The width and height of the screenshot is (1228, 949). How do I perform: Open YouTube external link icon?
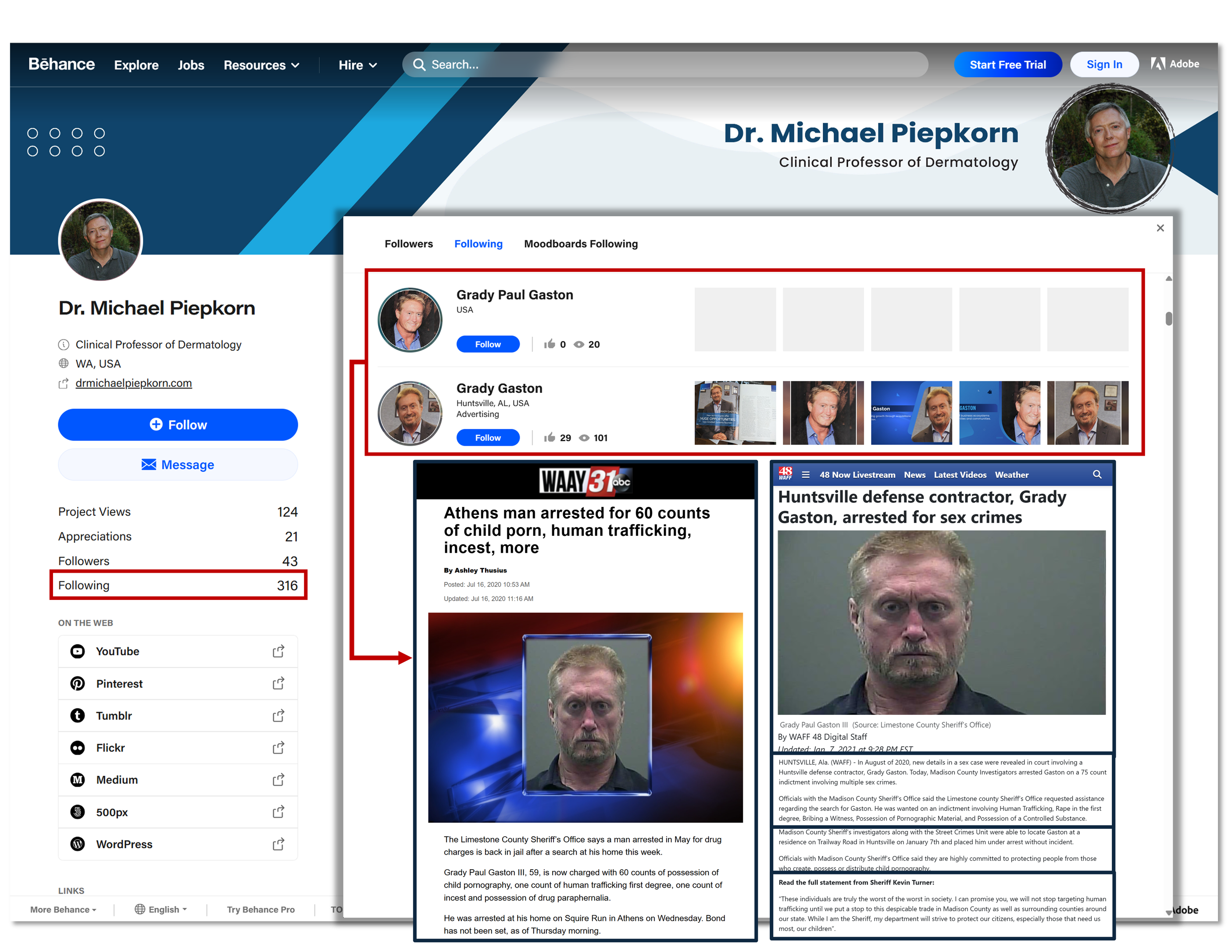click(x=278, y=651)
